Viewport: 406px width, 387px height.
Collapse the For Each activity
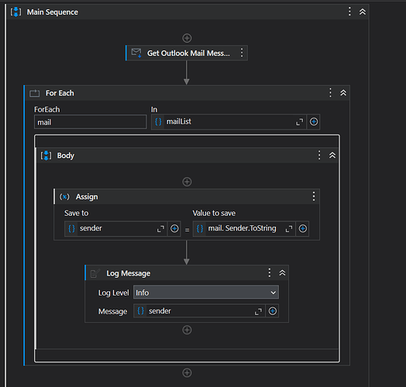tap(343, 93)
